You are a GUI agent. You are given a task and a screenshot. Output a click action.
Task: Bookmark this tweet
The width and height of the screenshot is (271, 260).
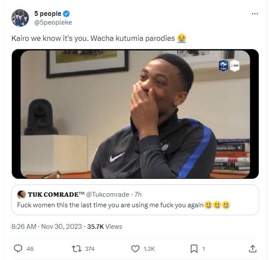(x=194, y=249)
